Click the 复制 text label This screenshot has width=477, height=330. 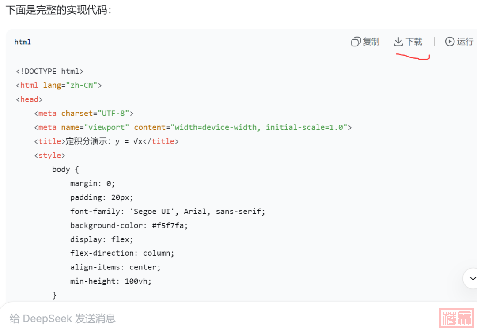(x=371, y=42)
